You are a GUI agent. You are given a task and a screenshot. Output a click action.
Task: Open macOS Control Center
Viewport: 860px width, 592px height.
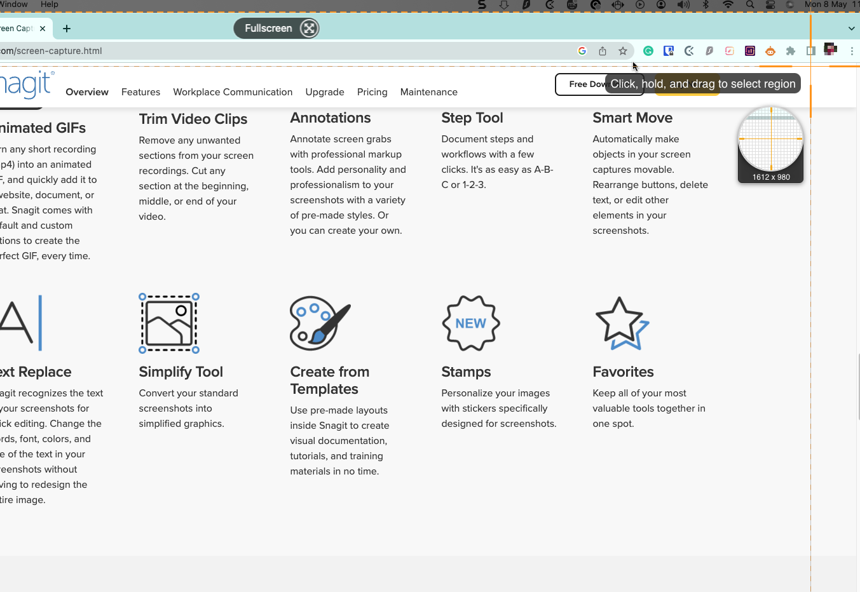(770, 4)
